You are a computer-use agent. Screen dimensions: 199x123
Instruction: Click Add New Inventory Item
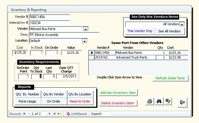(x=118, y=93)
